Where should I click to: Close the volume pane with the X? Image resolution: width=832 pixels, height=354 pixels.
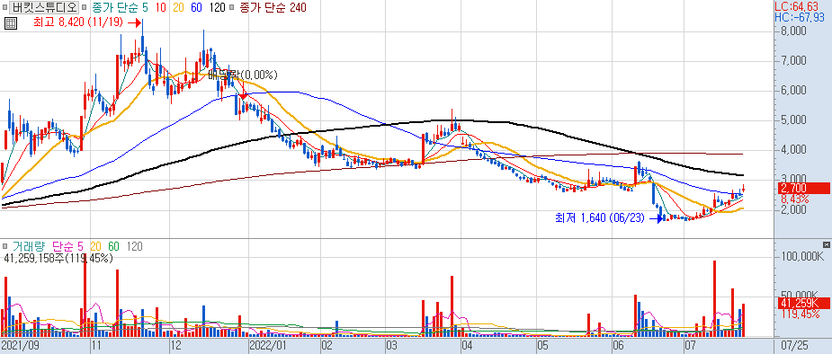click(x=826, y=244)
